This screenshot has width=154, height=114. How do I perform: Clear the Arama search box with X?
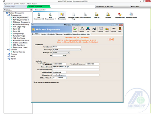[x=31, y=10]
